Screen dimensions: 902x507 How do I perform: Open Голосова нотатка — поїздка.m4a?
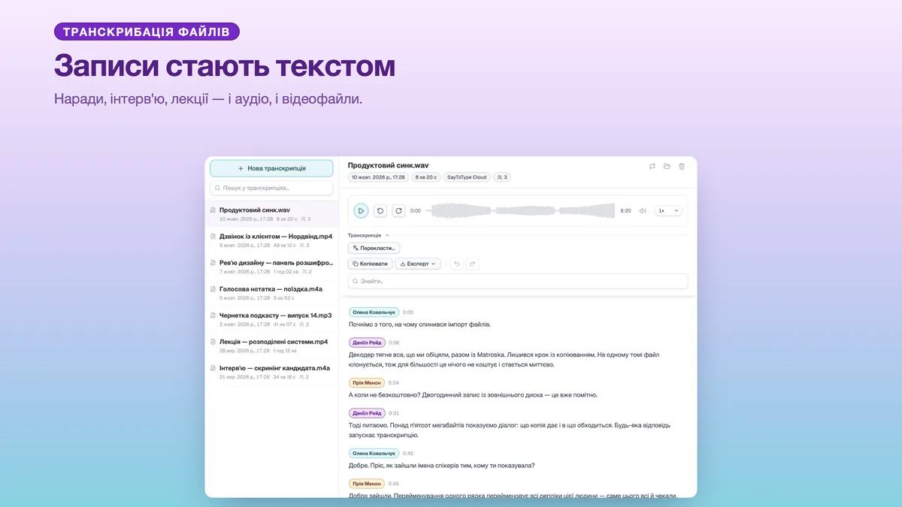(271, 293)
